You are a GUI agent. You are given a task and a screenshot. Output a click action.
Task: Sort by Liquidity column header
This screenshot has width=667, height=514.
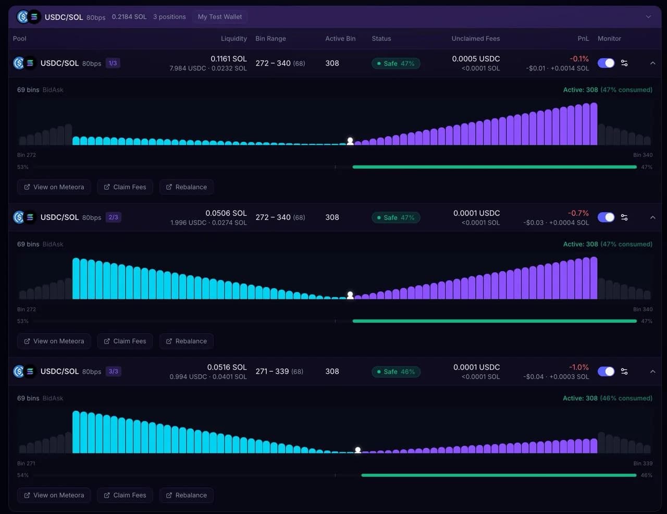click(234, 39)
